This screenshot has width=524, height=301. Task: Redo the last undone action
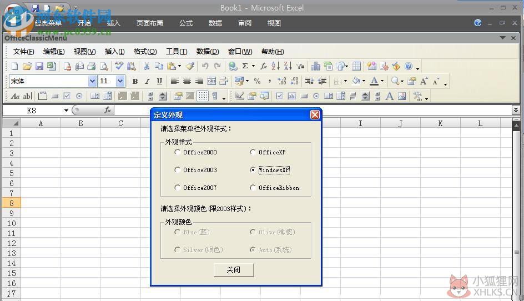(217, 66)
